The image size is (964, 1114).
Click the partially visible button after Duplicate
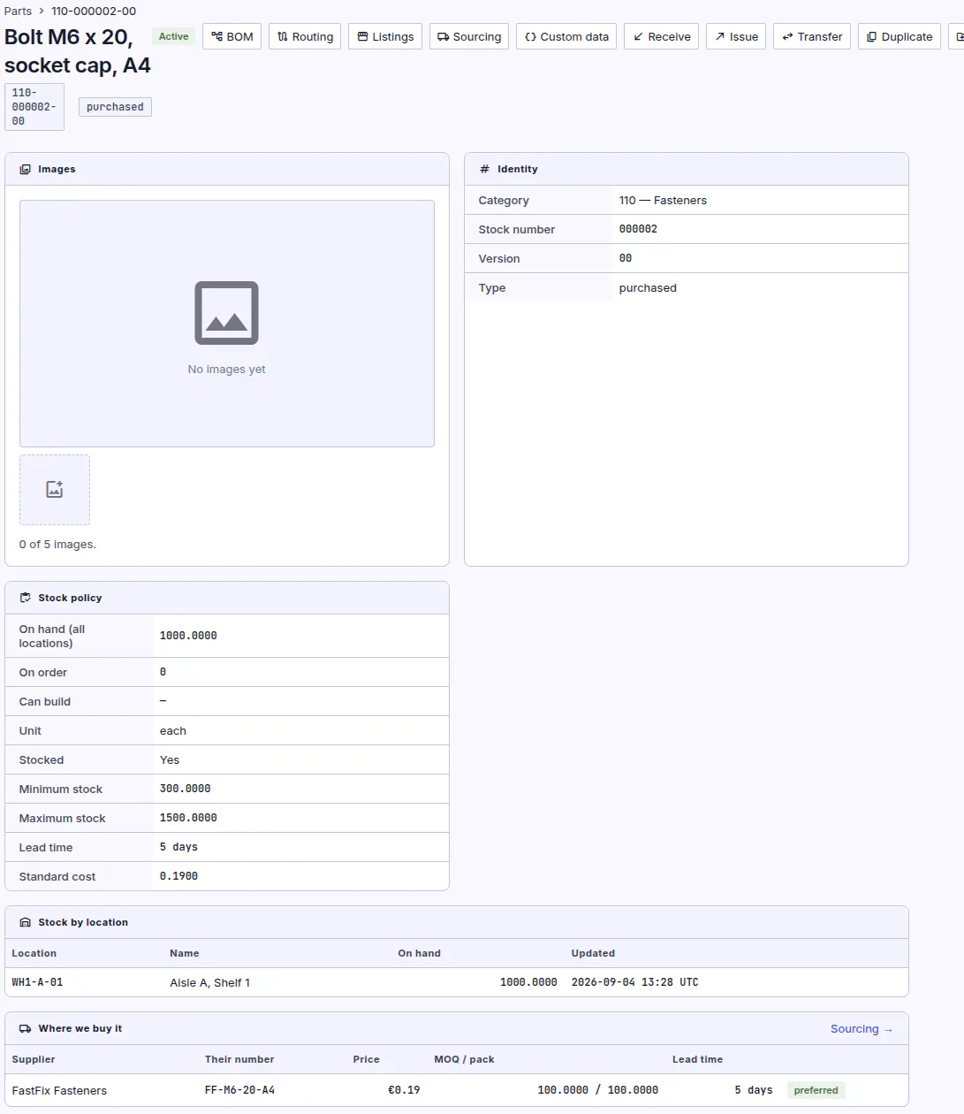(x=956, y=36)
